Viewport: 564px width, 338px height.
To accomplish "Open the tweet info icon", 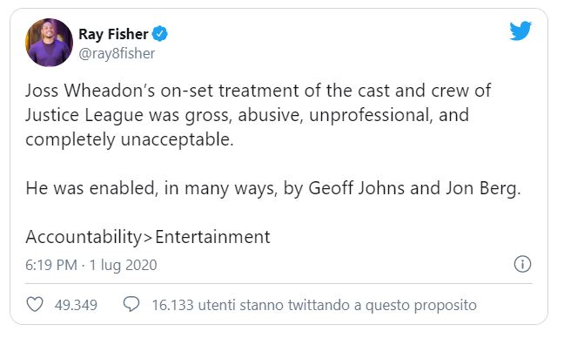I will [522, 264].
